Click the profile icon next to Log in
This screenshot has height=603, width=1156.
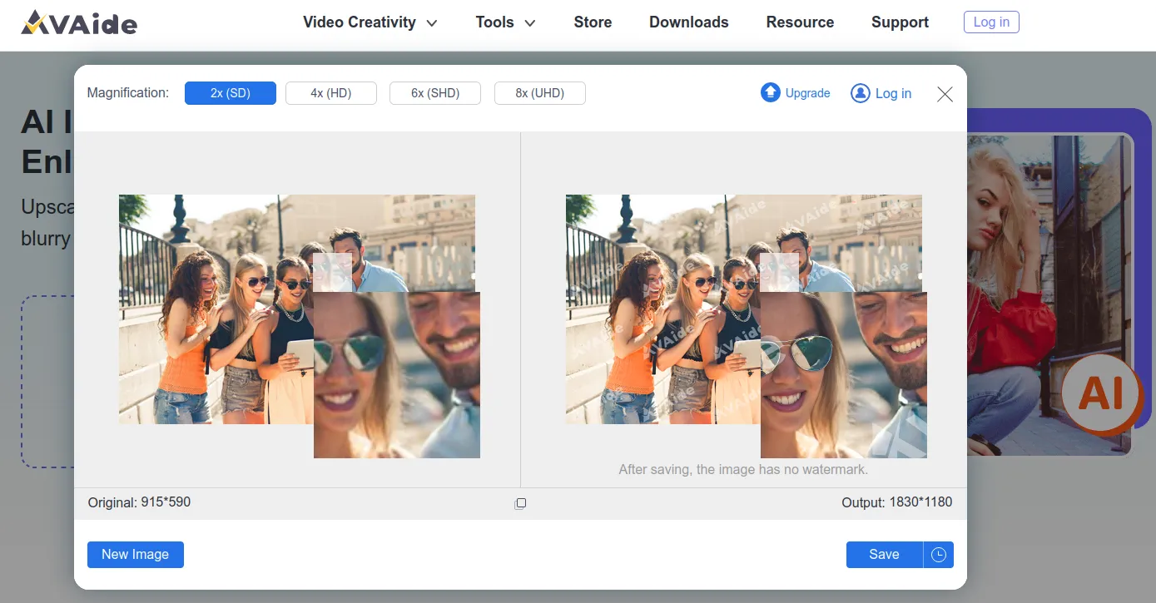pos(861,93)
